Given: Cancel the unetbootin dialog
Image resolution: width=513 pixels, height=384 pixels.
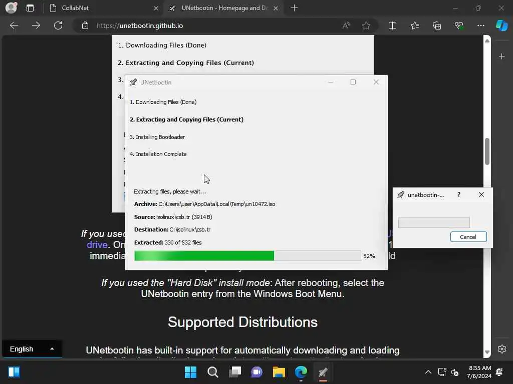Looking at the screenshot, I should tap(468, 236).
